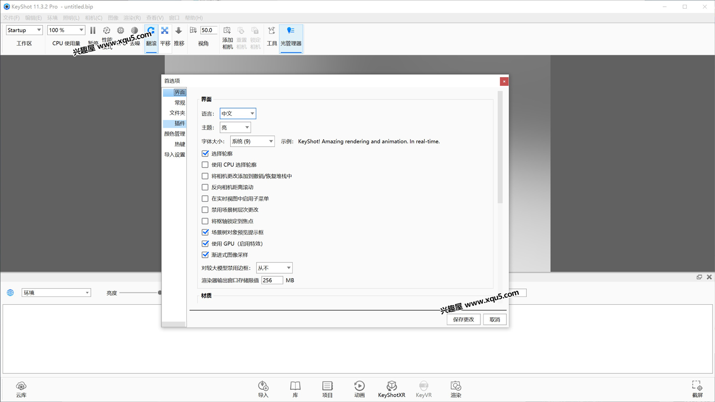Open the 库 library panel
This screenshot has width=715, height=402.
295,389
